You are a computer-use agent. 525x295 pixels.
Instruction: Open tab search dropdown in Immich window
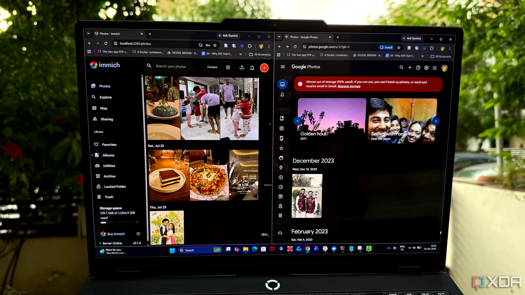click(88, 33)
